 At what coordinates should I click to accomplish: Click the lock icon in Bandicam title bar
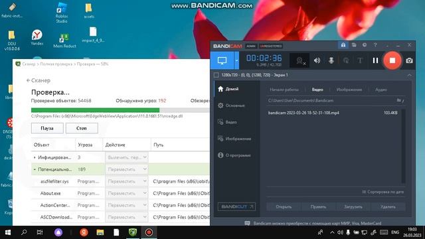pos(343,45)
